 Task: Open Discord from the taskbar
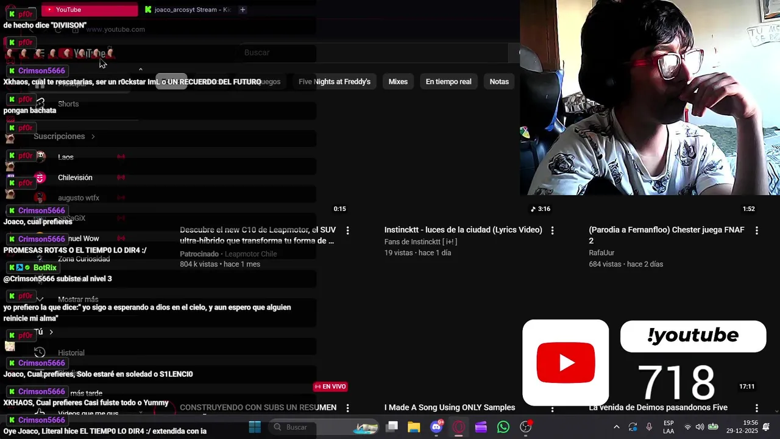(x=436, y=427)
